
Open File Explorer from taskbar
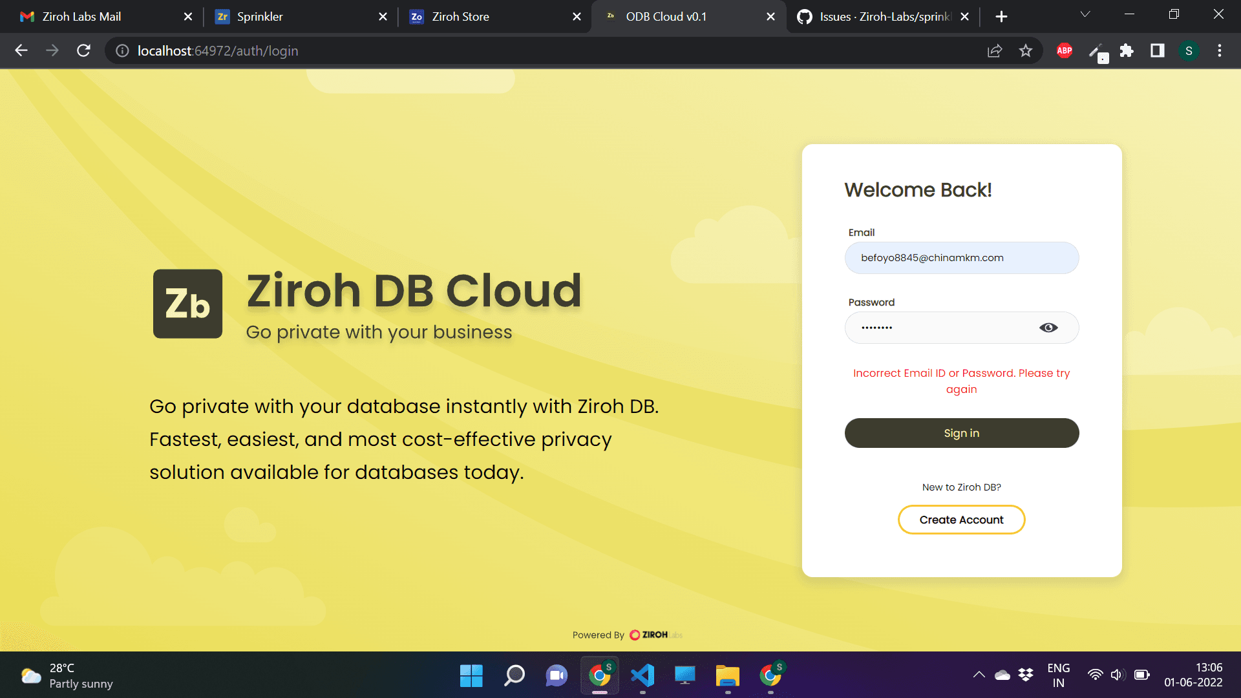[x=728, y=676]
